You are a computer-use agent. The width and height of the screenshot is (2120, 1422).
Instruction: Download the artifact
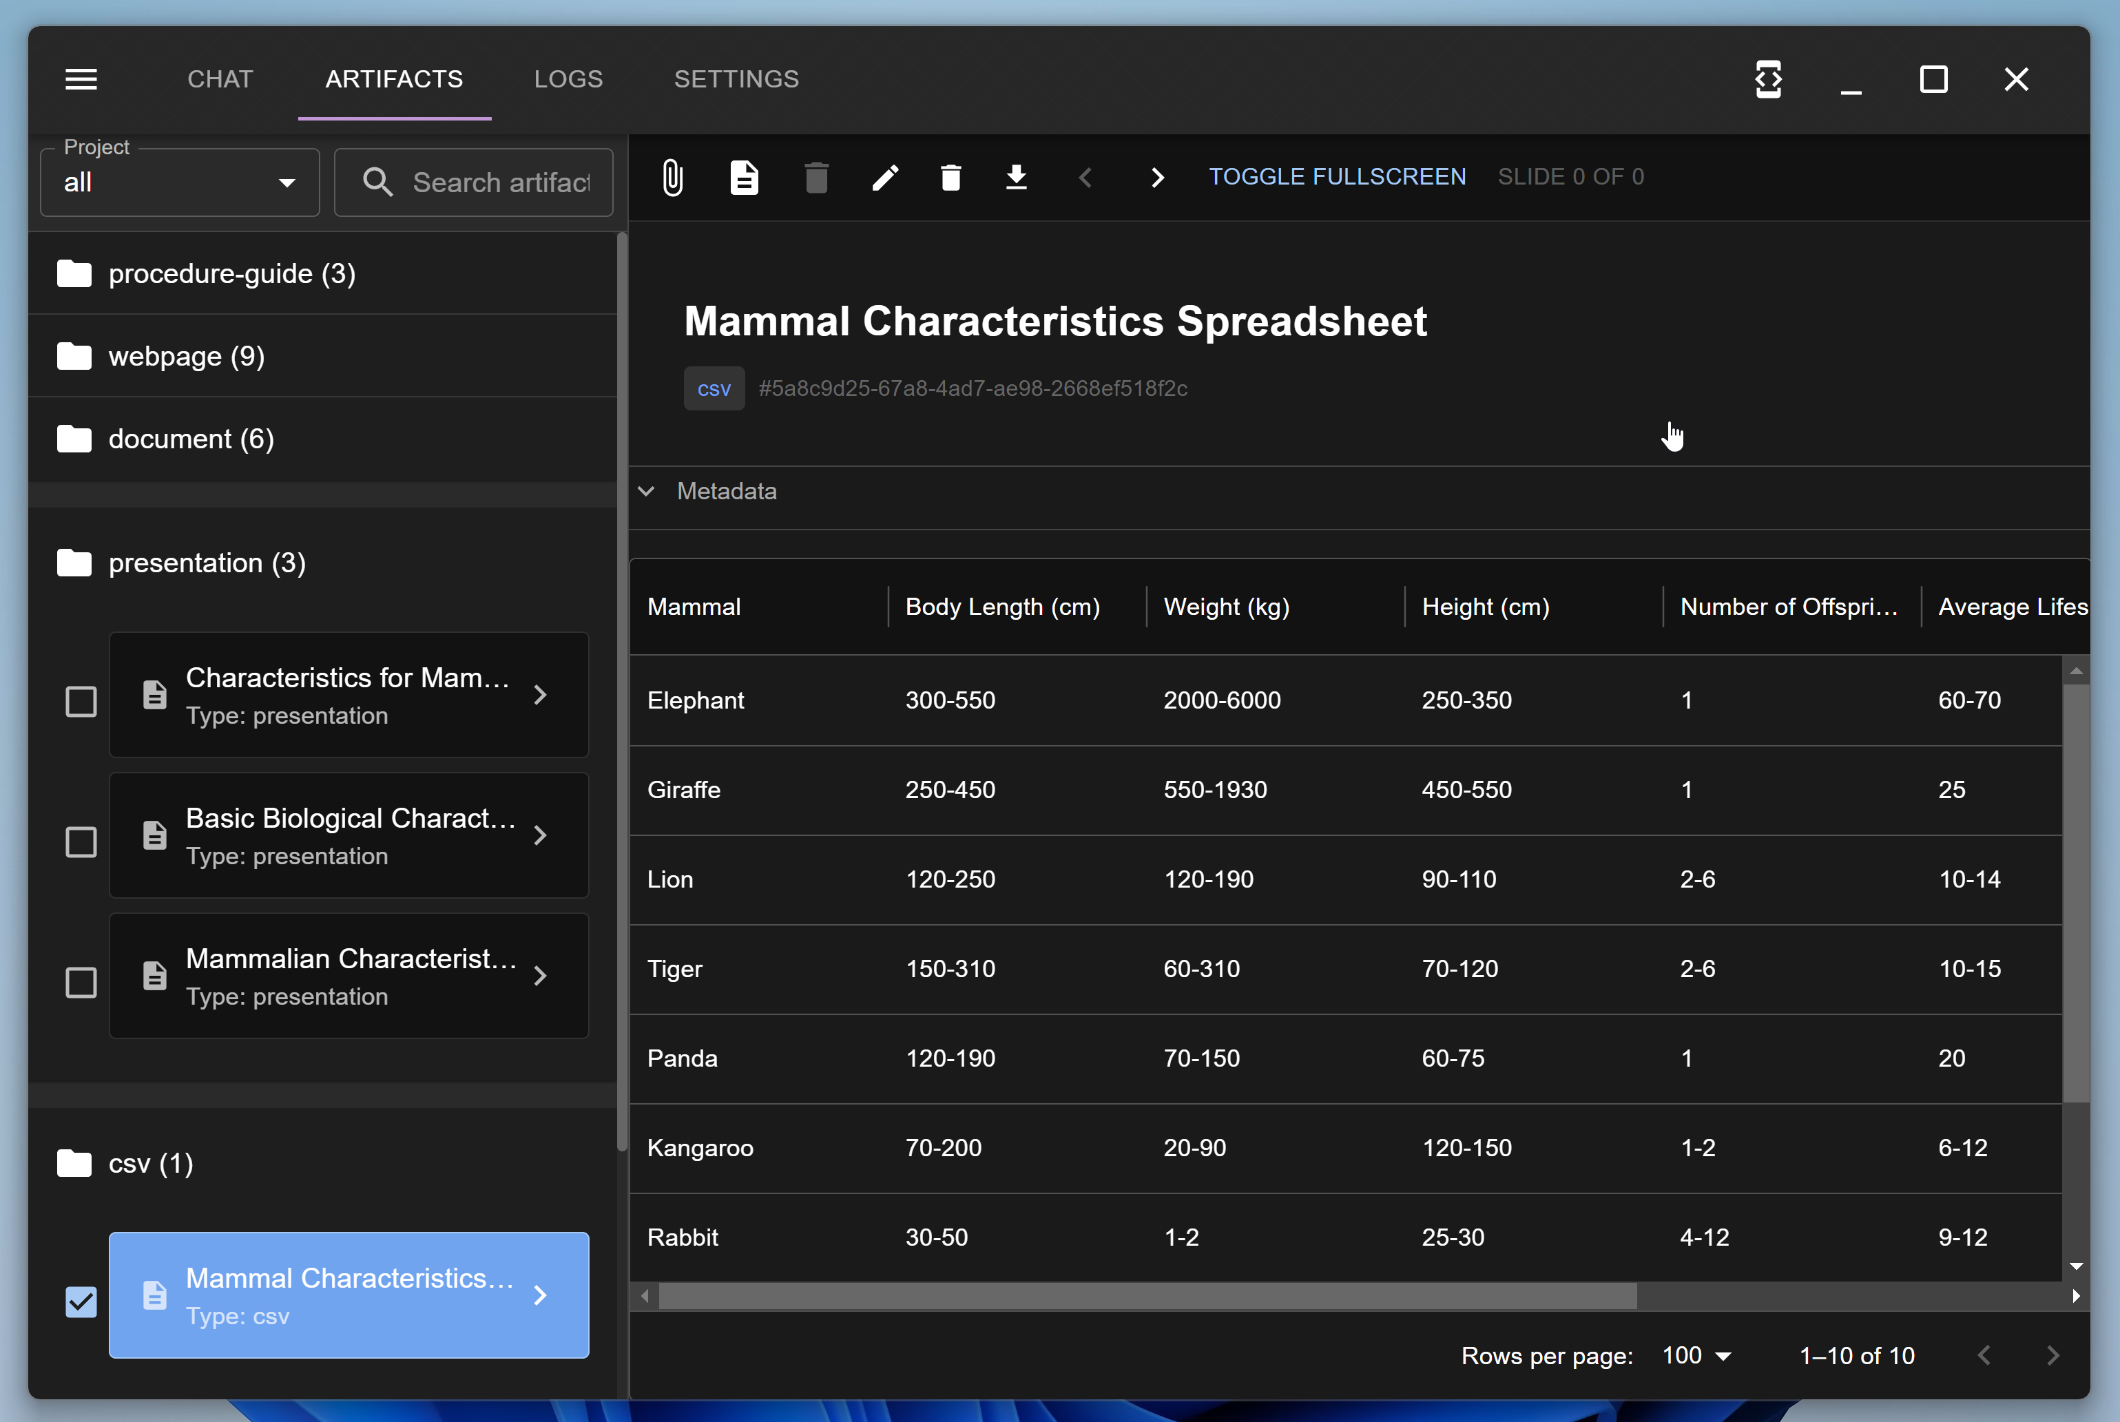point(1016,177)
